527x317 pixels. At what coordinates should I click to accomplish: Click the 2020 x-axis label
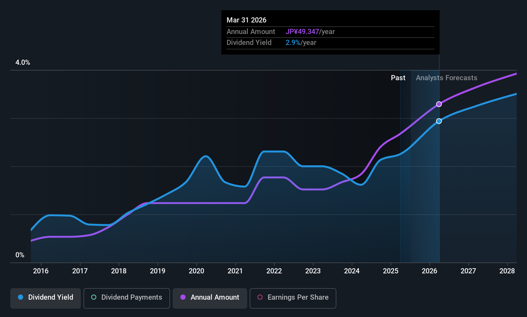[196, 271]
